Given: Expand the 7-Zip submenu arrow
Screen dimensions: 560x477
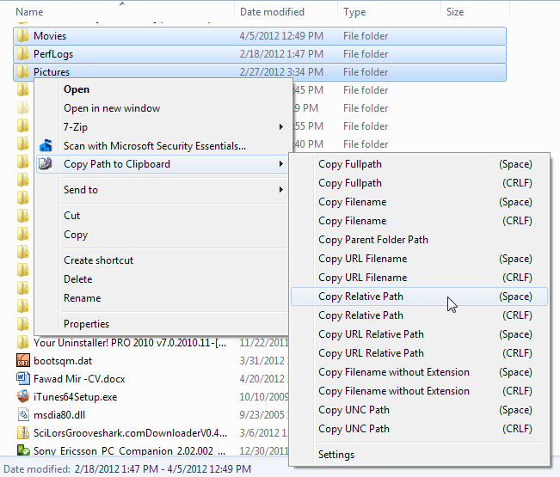Looking at the screenshot, I should tap(281, 126).
